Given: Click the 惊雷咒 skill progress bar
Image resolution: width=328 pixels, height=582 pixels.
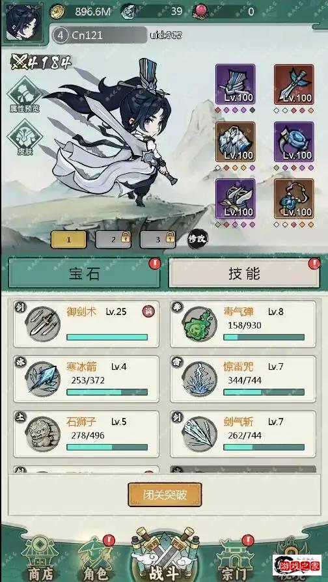Looking at the screenshot, I should [x=264, y=393].
